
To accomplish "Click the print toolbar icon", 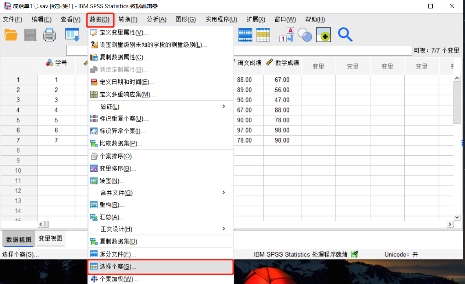I will 49,34.
